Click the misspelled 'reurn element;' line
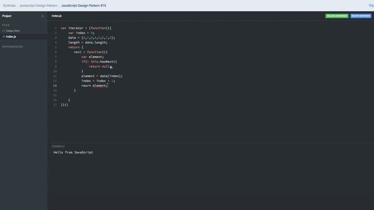Image resolution: width=374 pixels, height=210 pixels. pyautogui.click(x=95, y=86)
